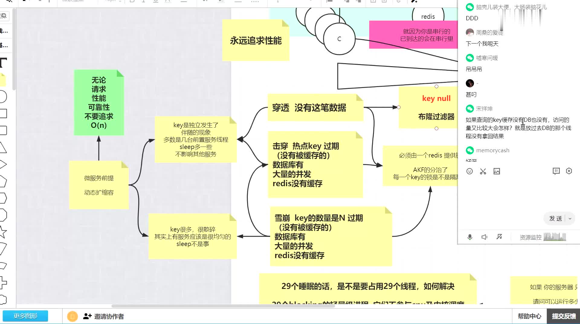Click 提交反馈 submit feedback button
Image resolution: width=580 pixels, height=324 pixels.
(564, 316)
